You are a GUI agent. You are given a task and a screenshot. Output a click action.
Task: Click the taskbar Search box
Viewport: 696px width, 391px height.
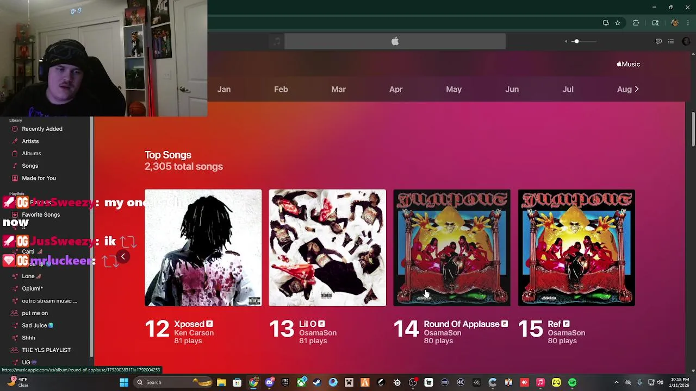[172, 382]
